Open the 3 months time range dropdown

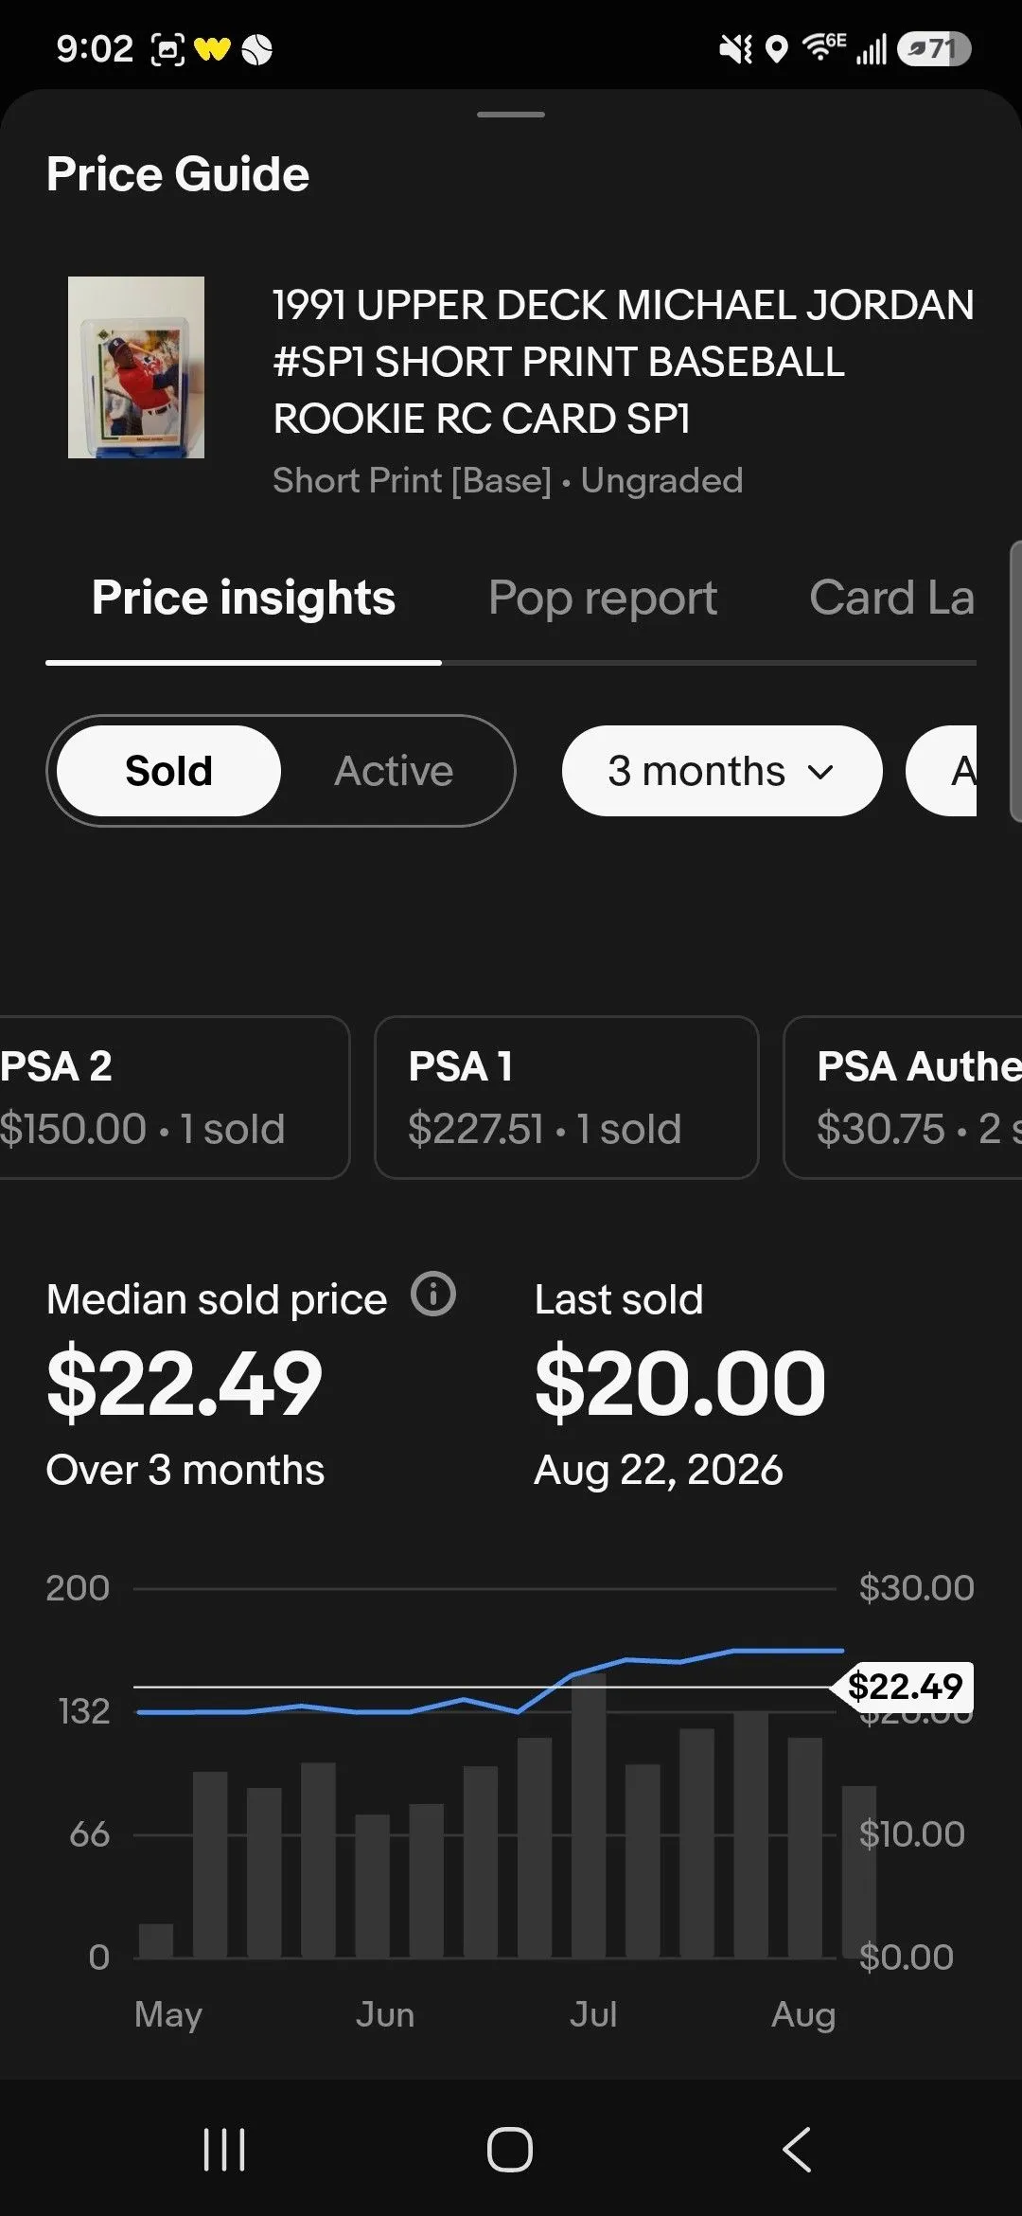click(x=722, y=771)
